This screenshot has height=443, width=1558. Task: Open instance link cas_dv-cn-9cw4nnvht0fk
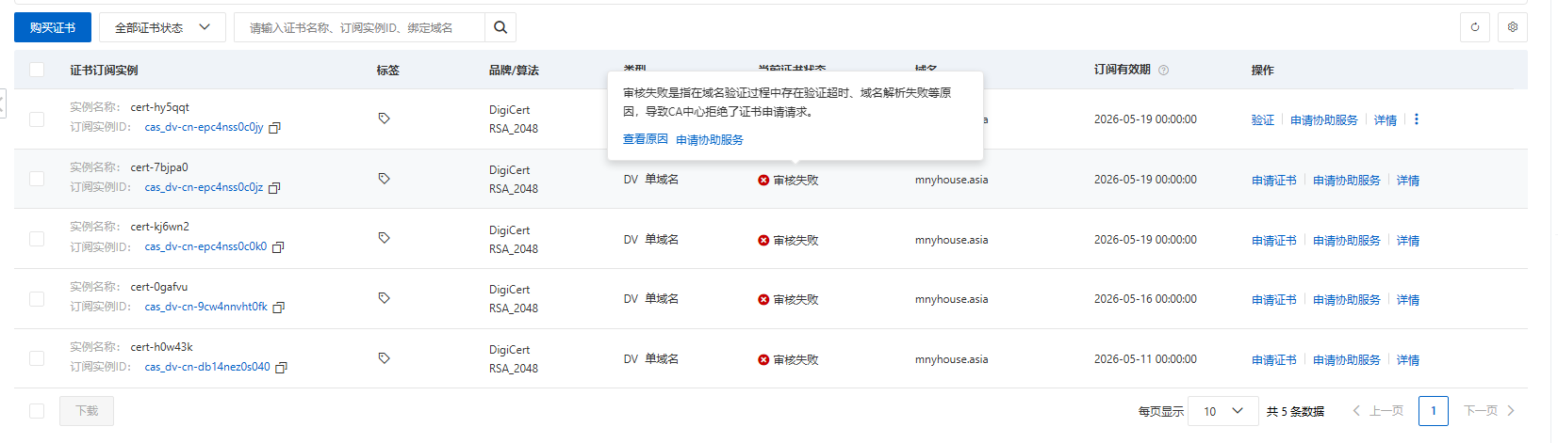click(x=205, y=307)
